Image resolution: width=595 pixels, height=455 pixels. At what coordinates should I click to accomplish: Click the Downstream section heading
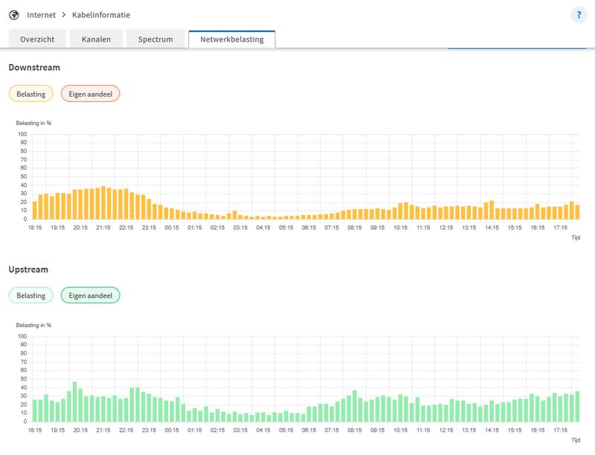coord(34,68)
